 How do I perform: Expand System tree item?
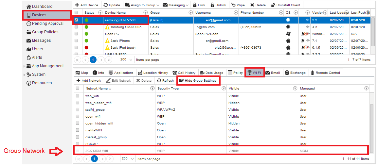(24, 75)
